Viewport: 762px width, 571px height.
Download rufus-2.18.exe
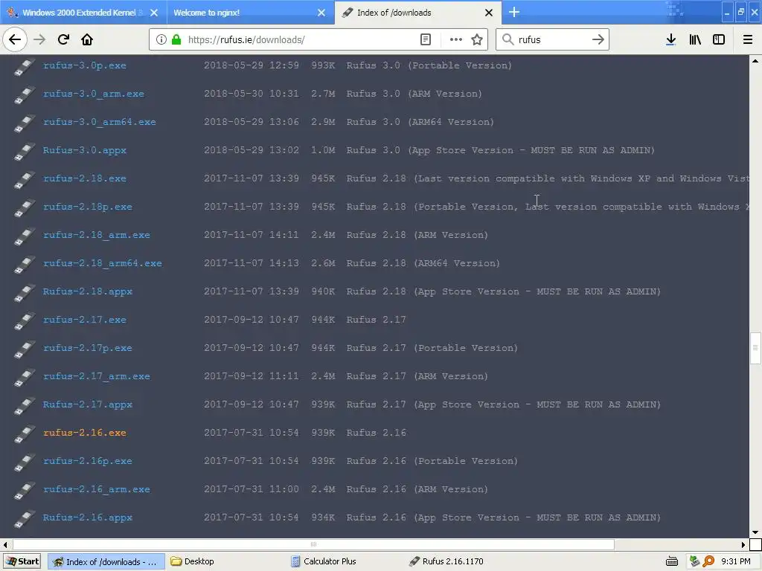tap(85, 178)
